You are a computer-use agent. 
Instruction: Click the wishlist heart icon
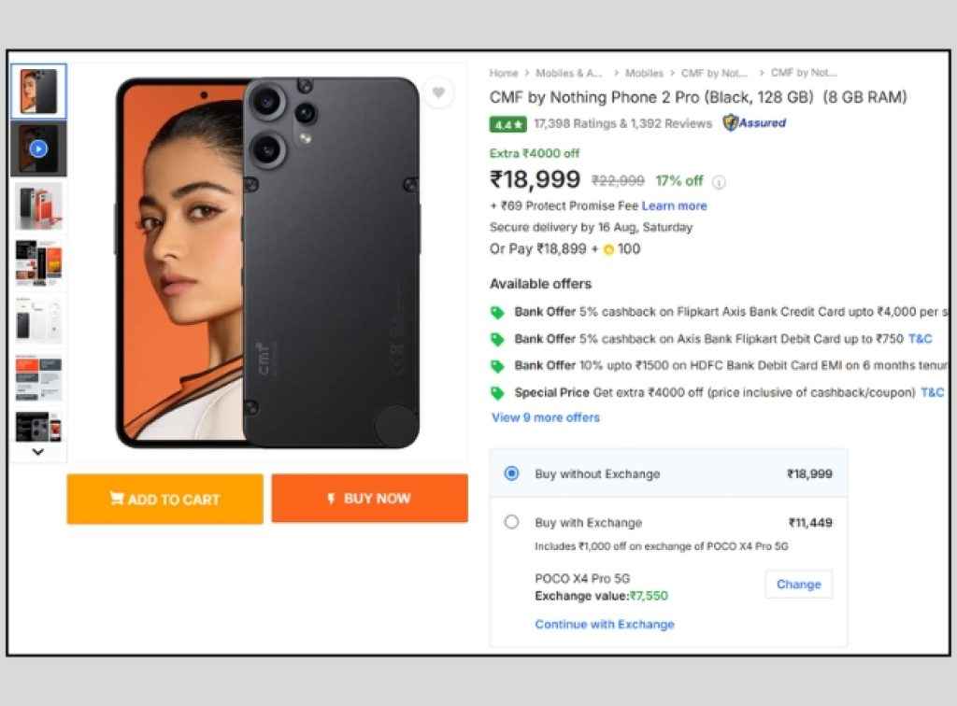(439, 92)
